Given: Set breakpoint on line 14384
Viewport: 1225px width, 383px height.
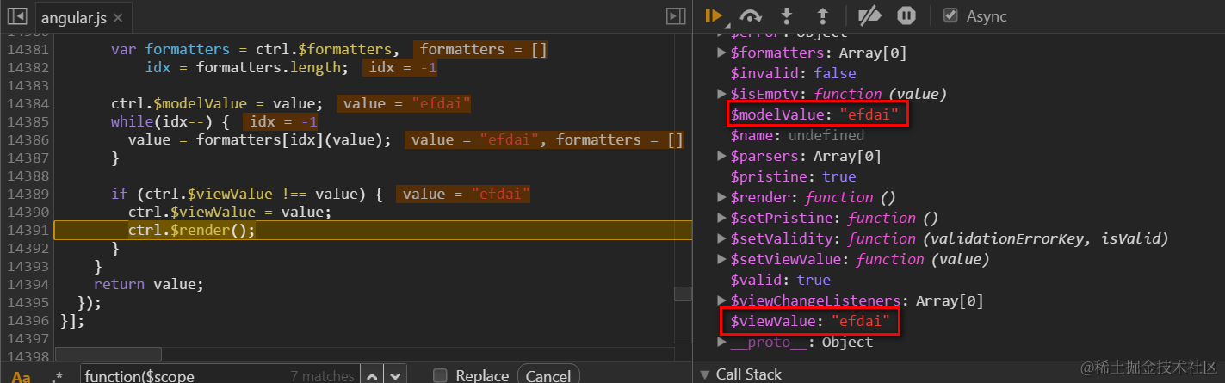Looking at the screenshot, I should pos(26,103).
